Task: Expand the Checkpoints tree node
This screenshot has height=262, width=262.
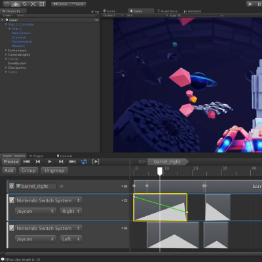Action: 6,67
